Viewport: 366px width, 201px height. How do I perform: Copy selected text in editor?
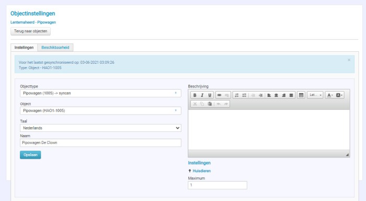point(202,104)
